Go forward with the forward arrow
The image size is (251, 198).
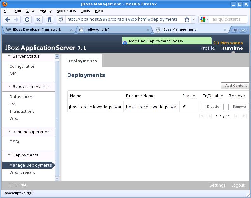tap(16, 20)
